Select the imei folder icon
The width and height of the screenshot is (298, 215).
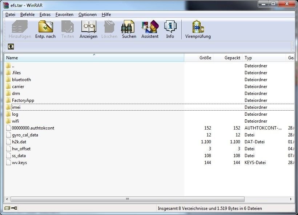[8, 107]
